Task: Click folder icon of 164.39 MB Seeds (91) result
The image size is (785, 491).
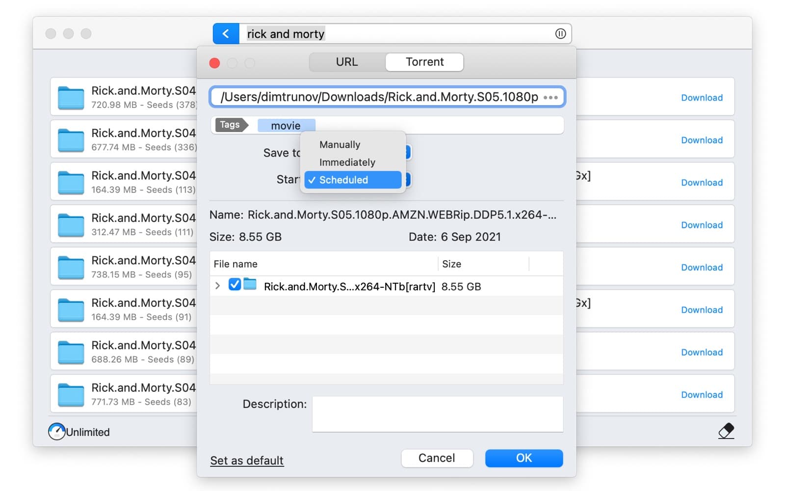Action: (x=71, y=309)
